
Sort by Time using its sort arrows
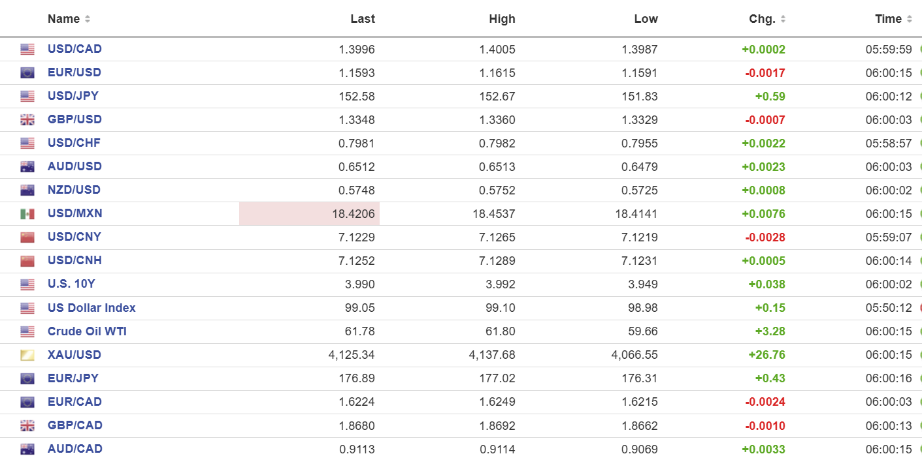pos(909,19)
